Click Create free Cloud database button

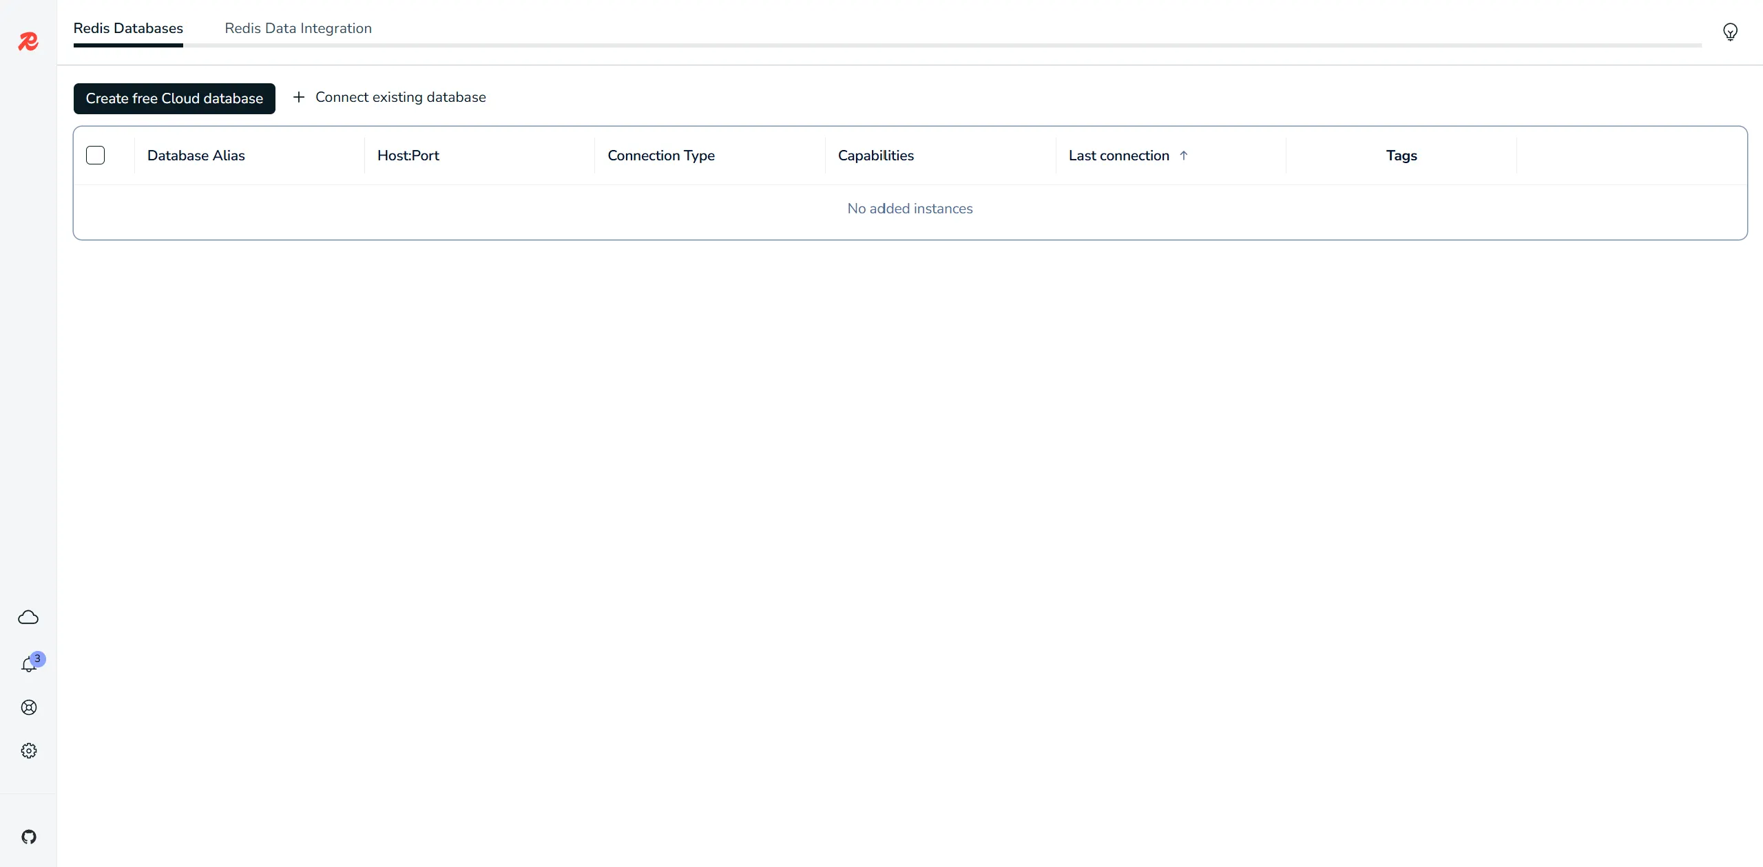coord(174,98)
